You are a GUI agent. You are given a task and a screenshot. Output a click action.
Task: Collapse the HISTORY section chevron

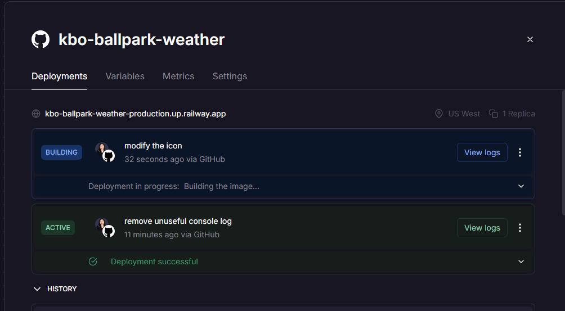click(x=37, y=289)
